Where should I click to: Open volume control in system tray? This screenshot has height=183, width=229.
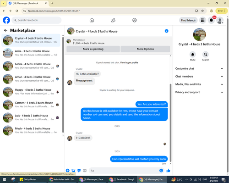pyautogui.click(x=200, y=179)
